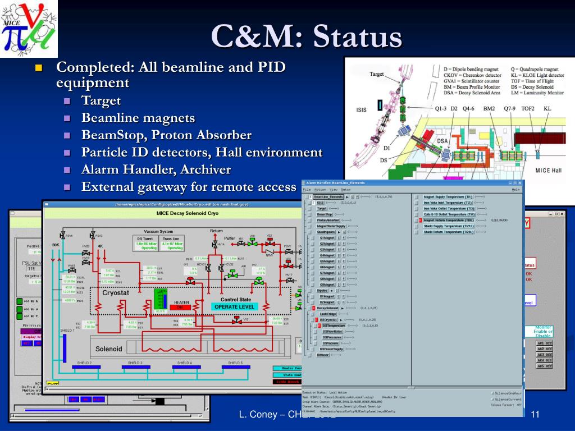Select the LindeFridge entry
575x431 pixels.
click(328, 314)
